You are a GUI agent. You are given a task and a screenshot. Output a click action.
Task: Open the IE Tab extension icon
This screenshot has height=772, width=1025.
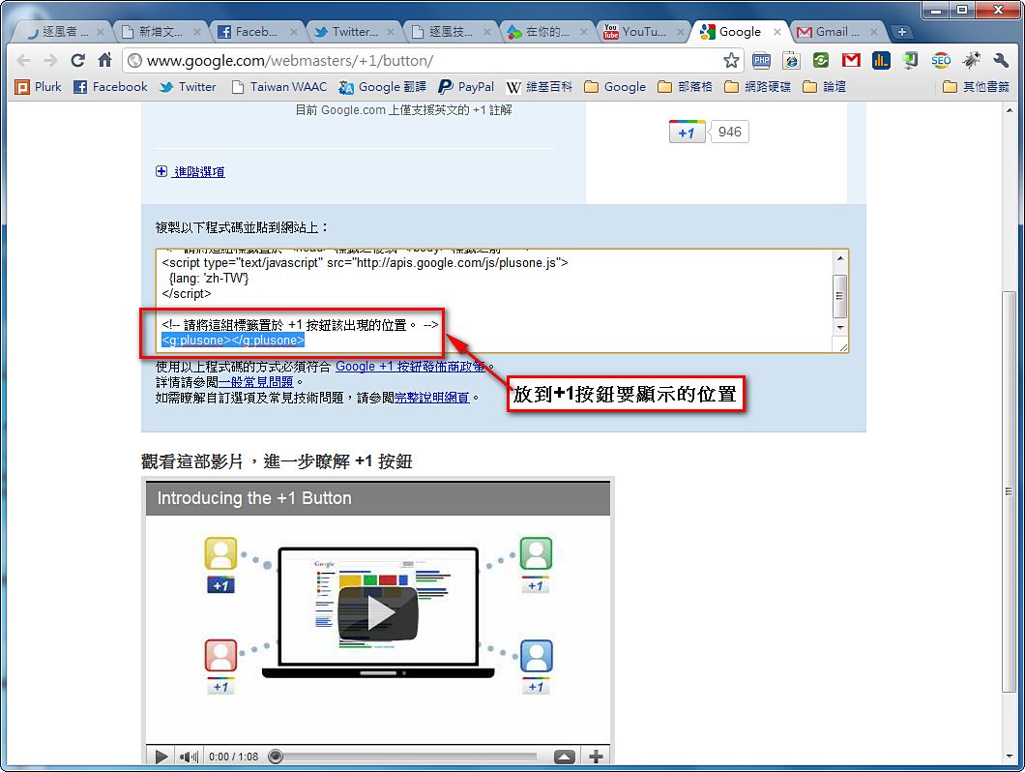[x=792, y=61]
